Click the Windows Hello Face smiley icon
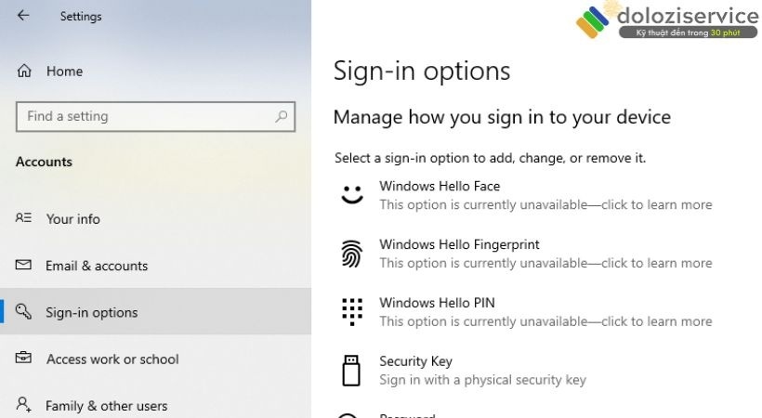 tap(352, 194)
